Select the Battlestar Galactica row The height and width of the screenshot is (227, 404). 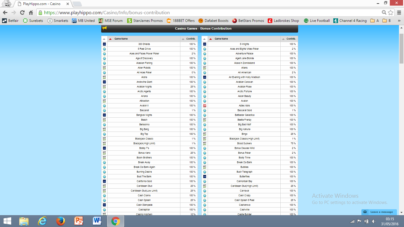click(x=250, y=115)
